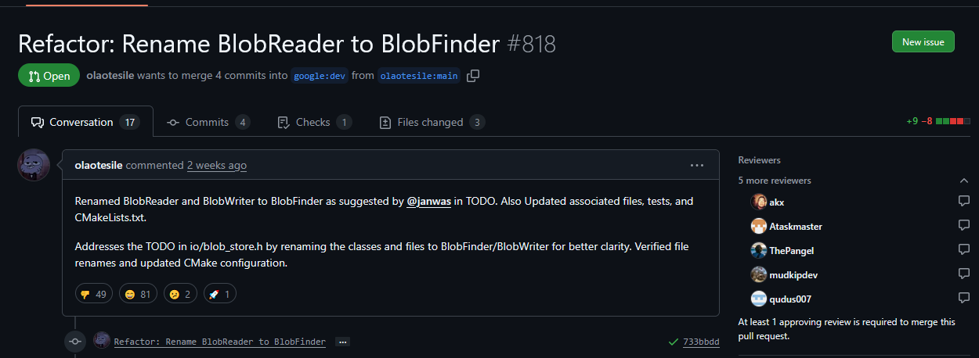This screenshot has width=979, height=358.
Task: Click the New issue button
Action: click(x=923, y=42)
